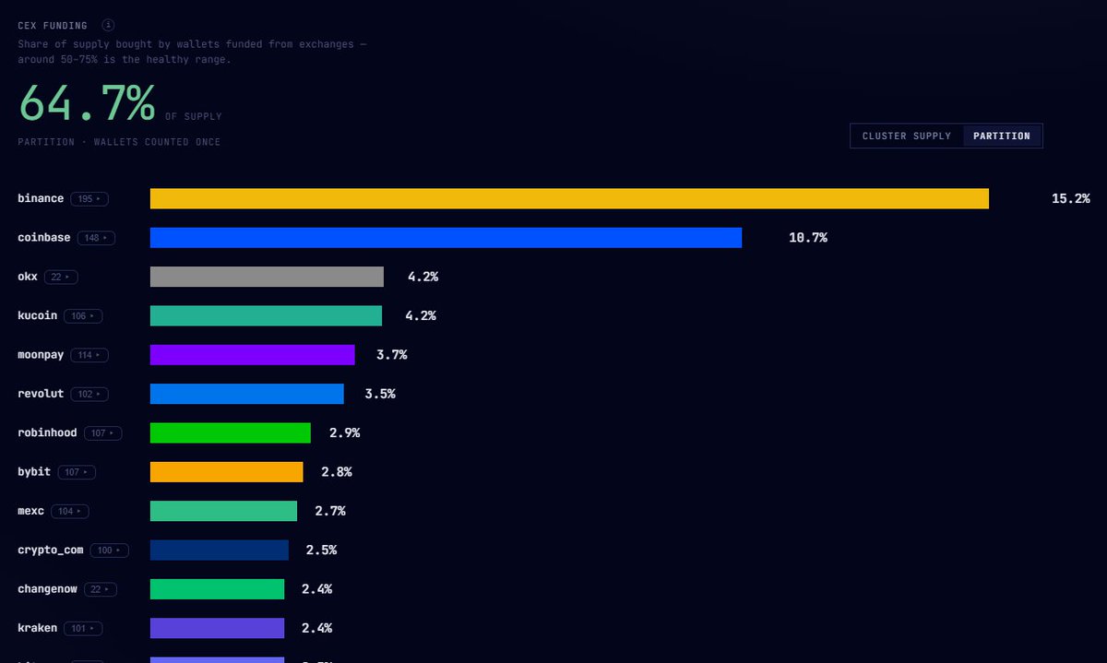Image resolution: width=1107 pixels, height=663 pixels.
Task: Click the blue coinbase bar
Action: coord(446,238)
